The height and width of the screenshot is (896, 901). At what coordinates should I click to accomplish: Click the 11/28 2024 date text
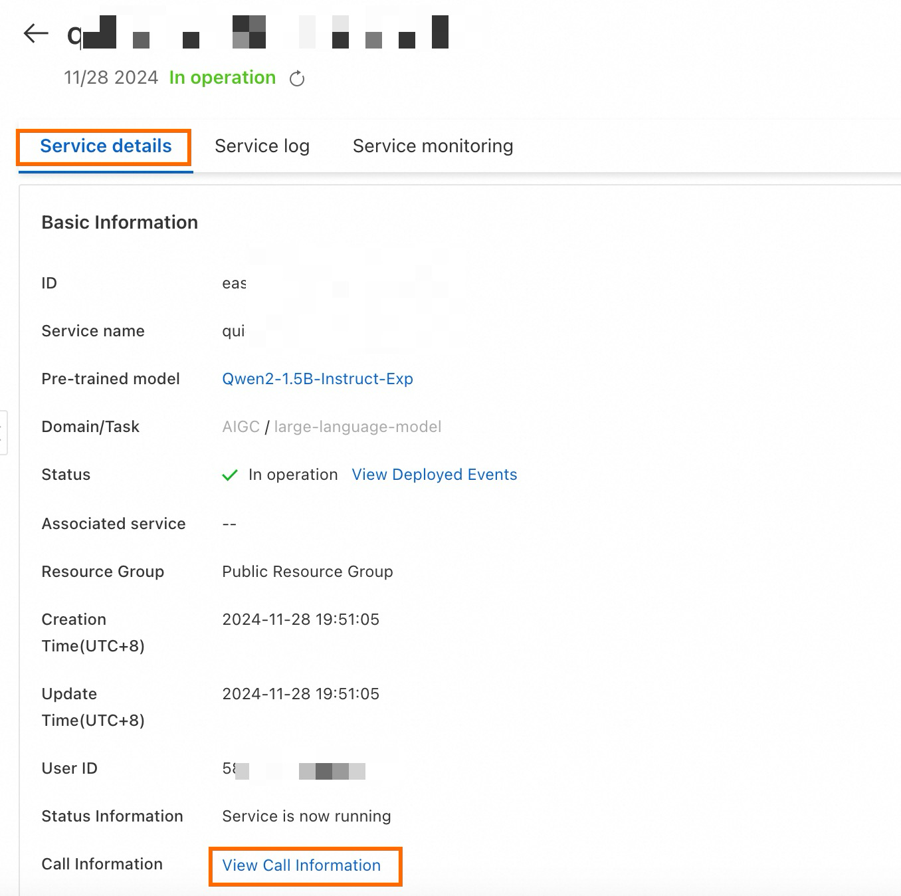coord(111,78)
